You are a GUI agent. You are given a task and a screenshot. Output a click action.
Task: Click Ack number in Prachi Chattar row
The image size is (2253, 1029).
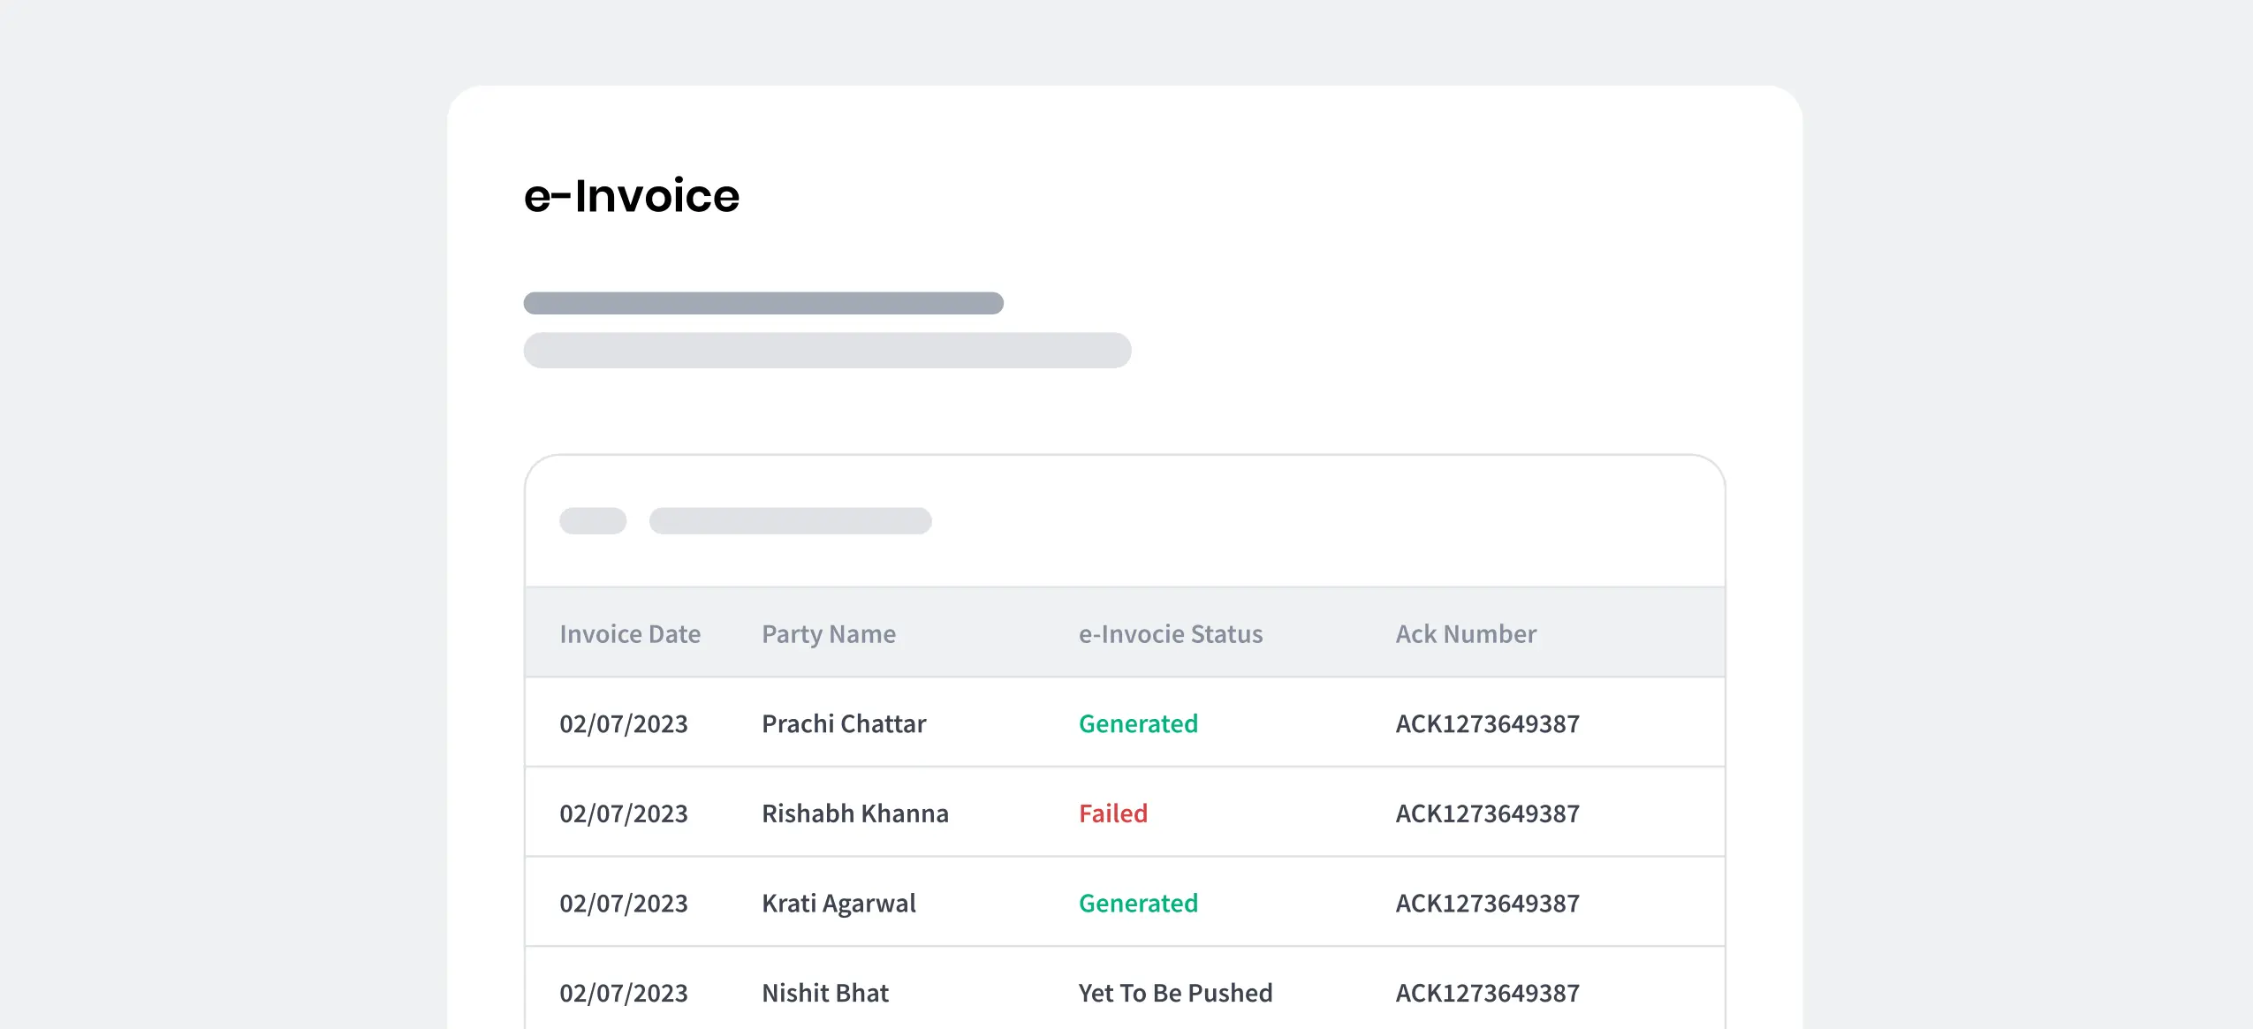(x=1486, y=724)
